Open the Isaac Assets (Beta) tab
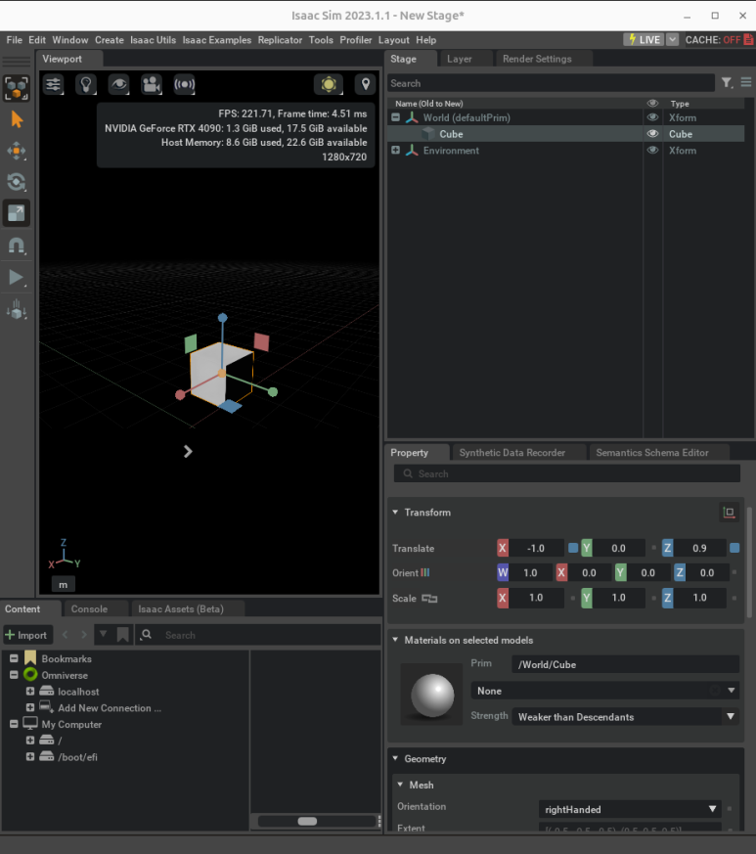 [x=181, y=608]
